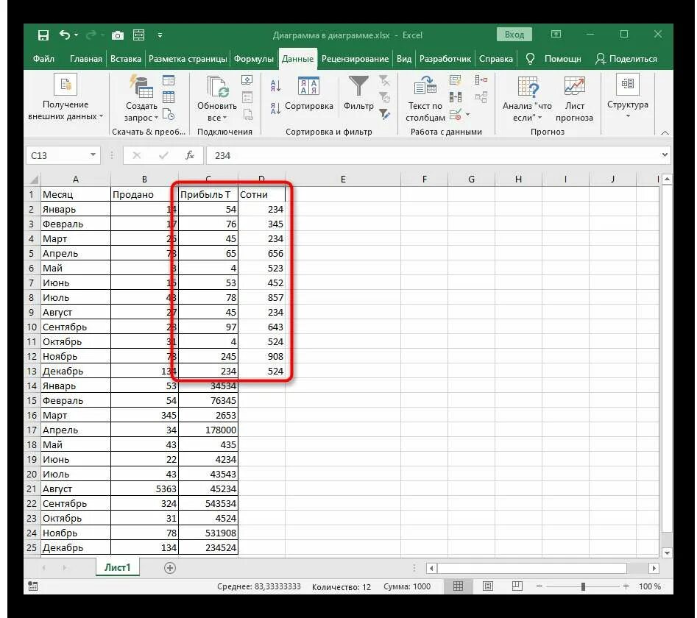
Task: Zoom out with the minus button
Action: click(539, 586)
